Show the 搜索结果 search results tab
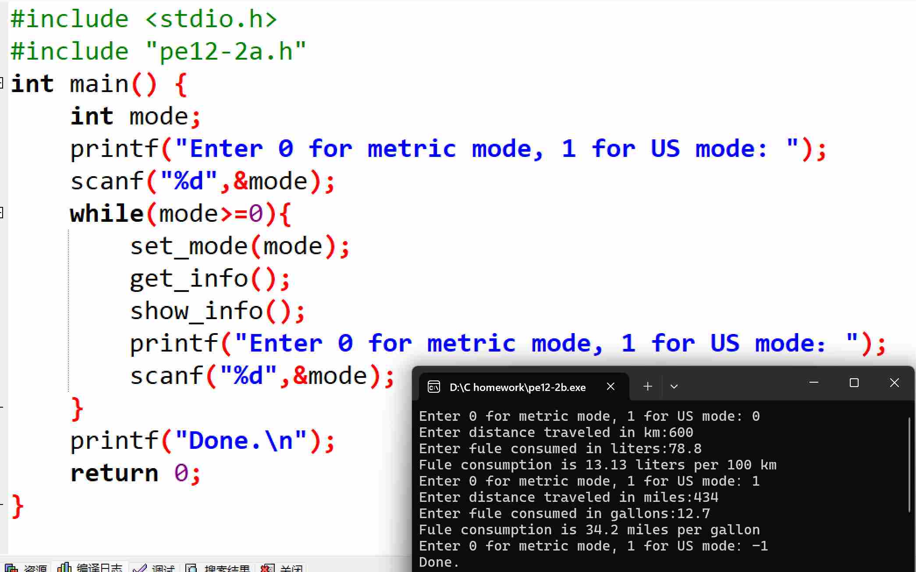The image size is (916, 572). pos(227,568)
